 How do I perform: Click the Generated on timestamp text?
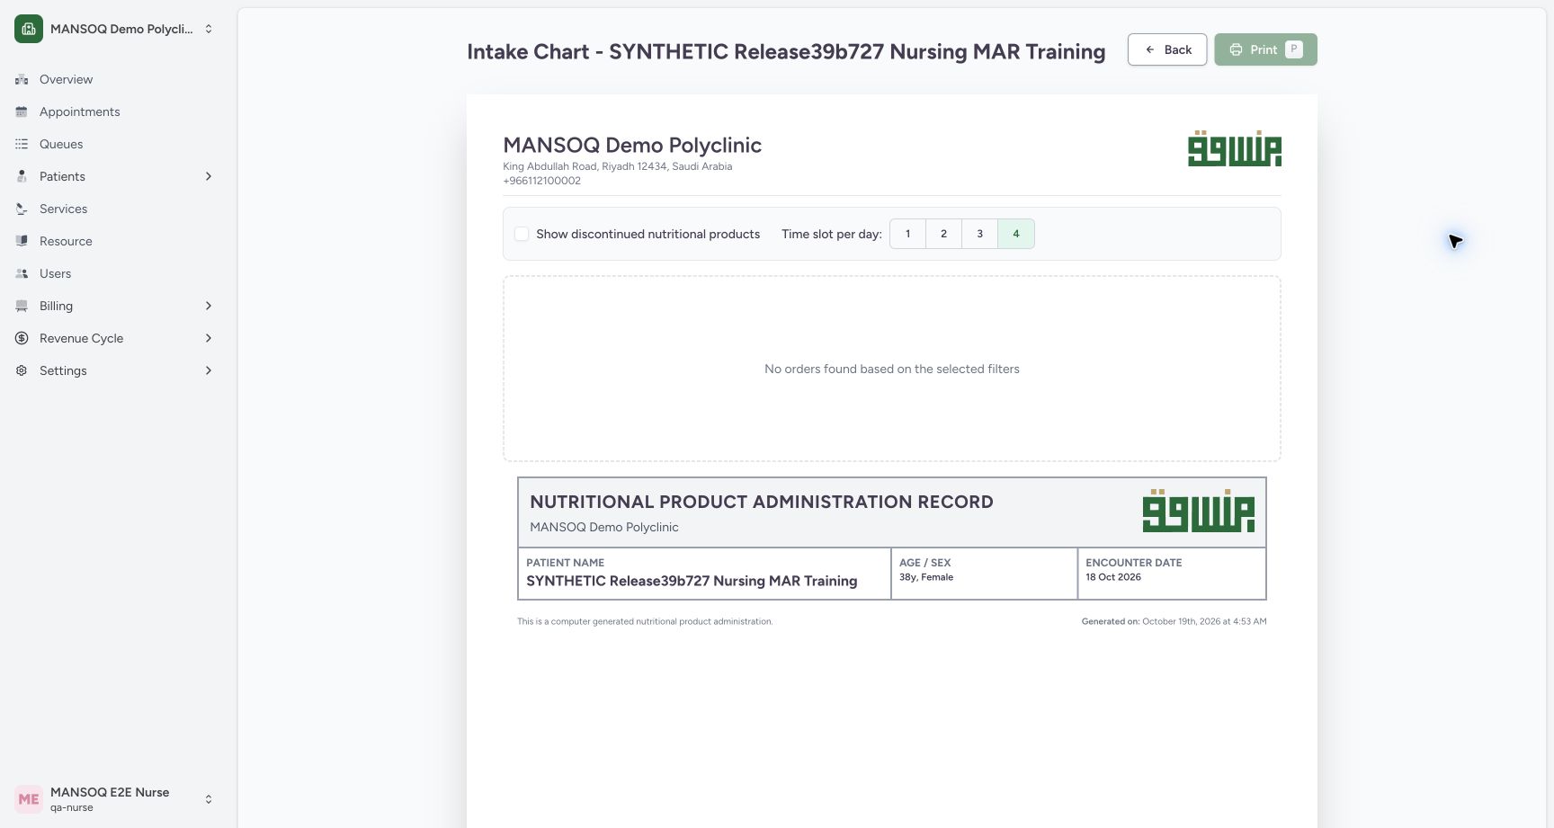[x=1174, y=621]
